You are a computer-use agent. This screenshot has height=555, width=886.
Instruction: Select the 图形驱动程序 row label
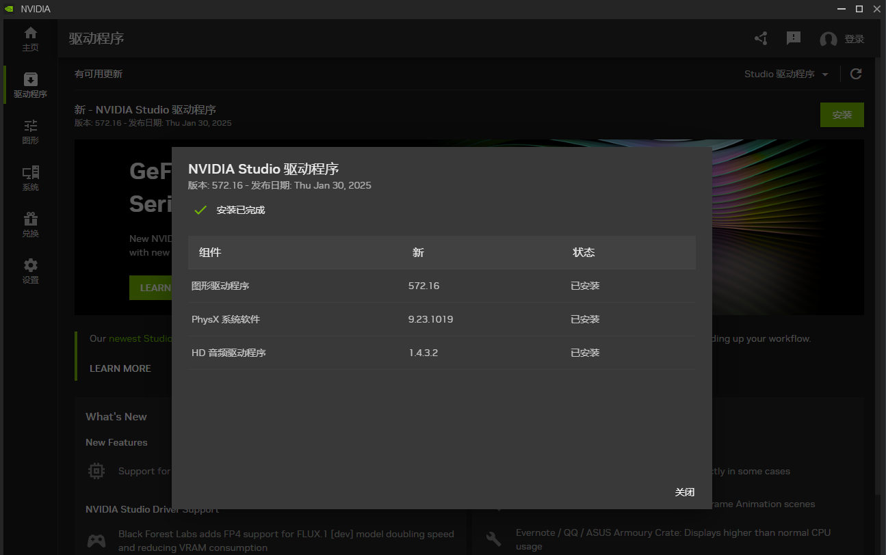220,286
